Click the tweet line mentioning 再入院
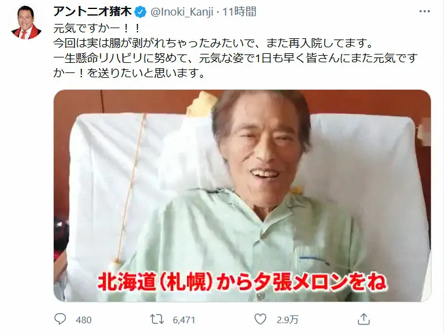The width and height of the screenshot is (444, 334). (213, 43)
